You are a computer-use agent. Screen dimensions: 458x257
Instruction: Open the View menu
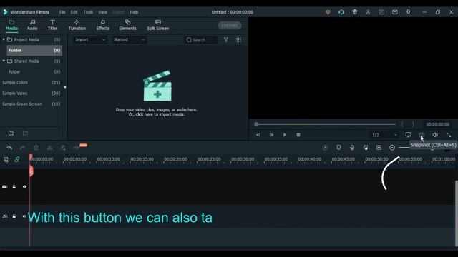102,12
